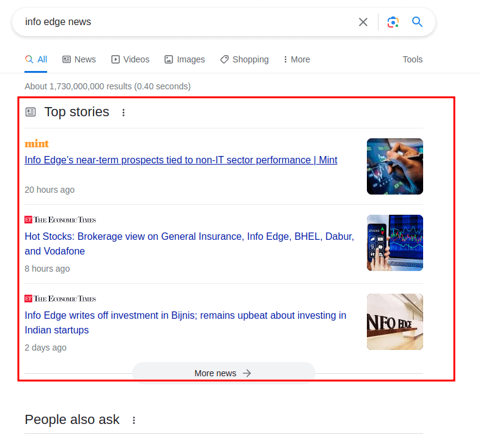Open article about Info Edge Bijnis write-off
This screenshot has width=480, height=435.
tap(185, 322)
